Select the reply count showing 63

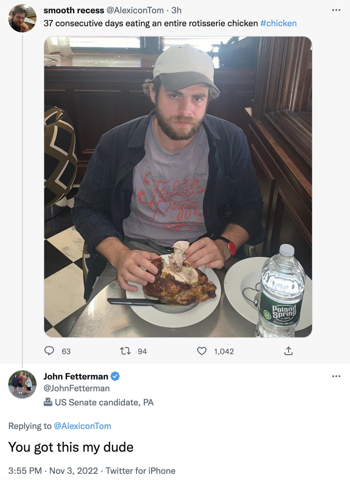coord(66,351)
